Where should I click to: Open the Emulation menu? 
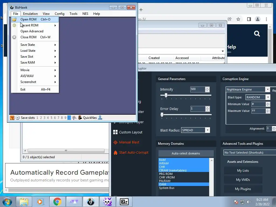30,13
